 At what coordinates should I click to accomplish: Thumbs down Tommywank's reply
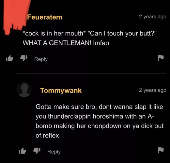coord(37,151)
